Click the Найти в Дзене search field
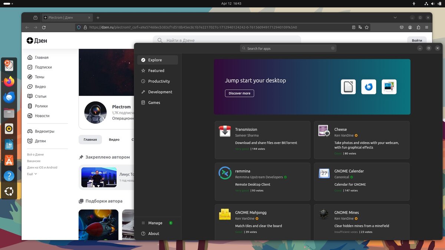This screenshot has height=250, width=445. tap(227, 40)
